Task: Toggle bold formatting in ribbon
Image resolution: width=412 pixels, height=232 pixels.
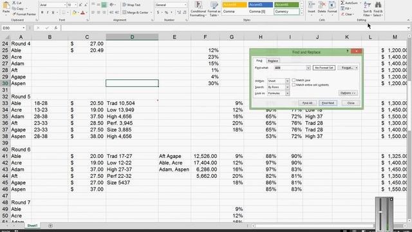Action: point(42,12)
